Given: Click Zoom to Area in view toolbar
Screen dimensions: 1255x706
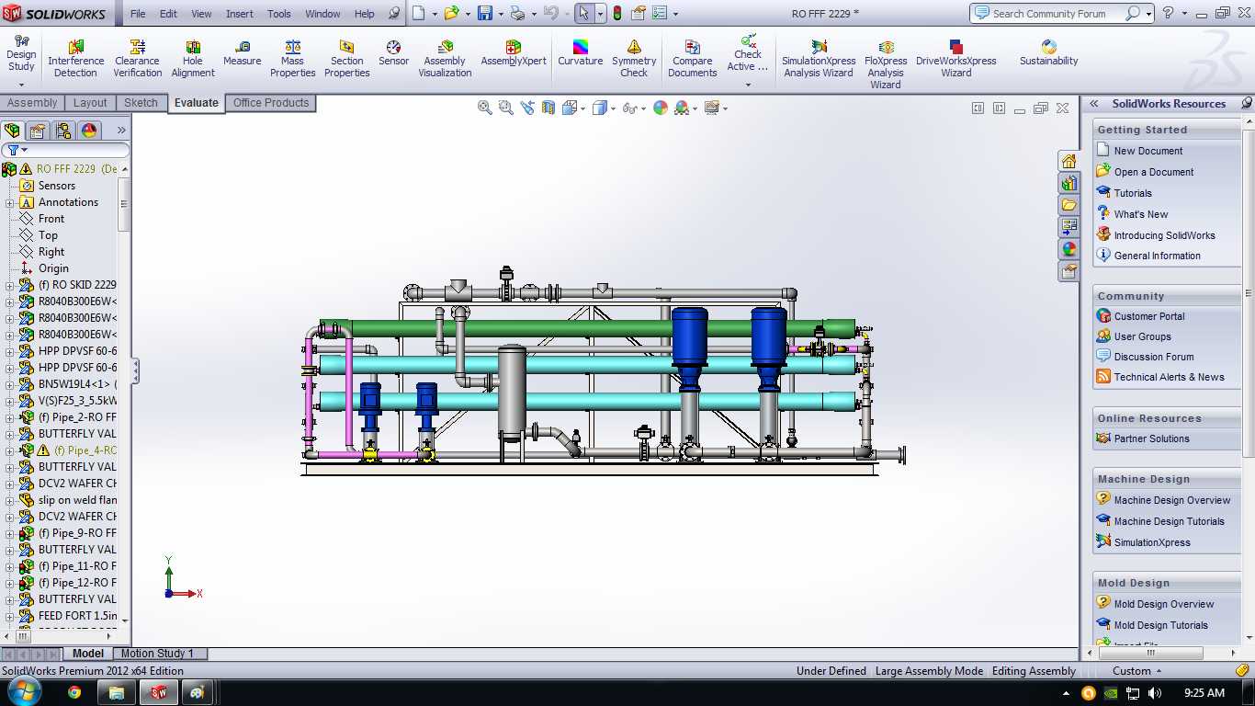Looking at the screenshot, I should 506,108.
